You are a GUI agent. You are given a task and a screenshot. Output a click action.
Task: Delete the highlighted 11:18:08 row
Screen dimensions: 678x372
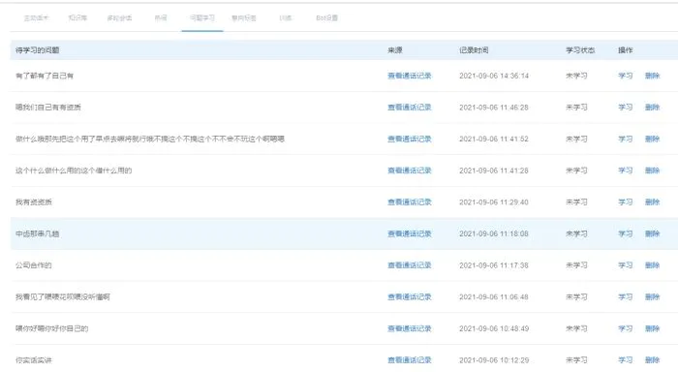pyautogui.click(x=653, y=233)
